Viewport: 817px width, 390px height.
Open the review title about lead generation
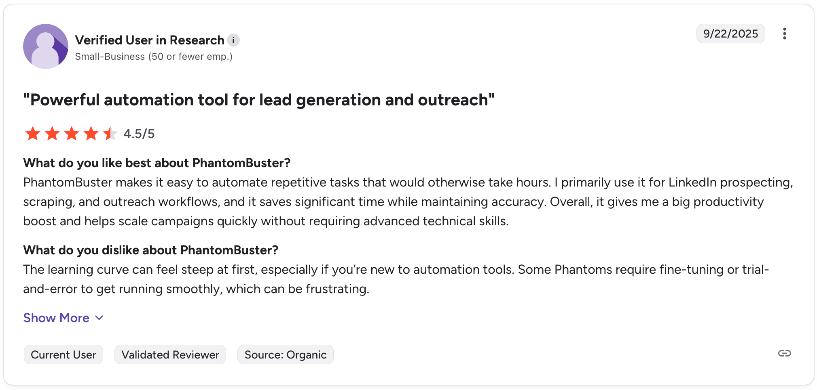click(x=259, y=100)
